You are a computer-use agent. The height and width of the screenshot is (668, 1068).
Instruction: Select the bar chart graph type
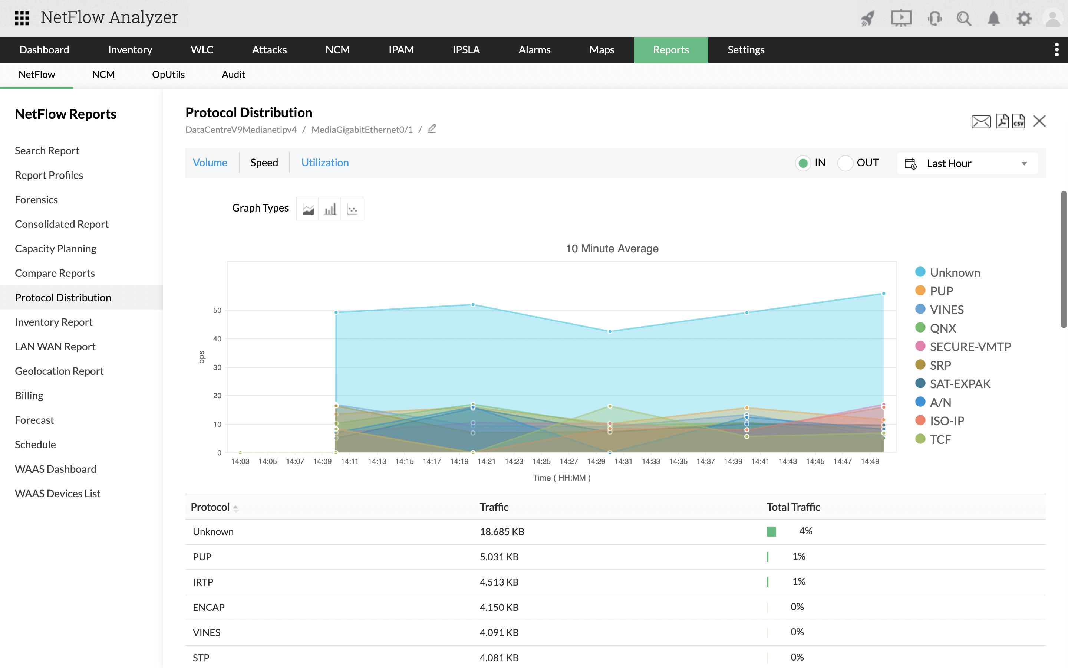(330, 209)
